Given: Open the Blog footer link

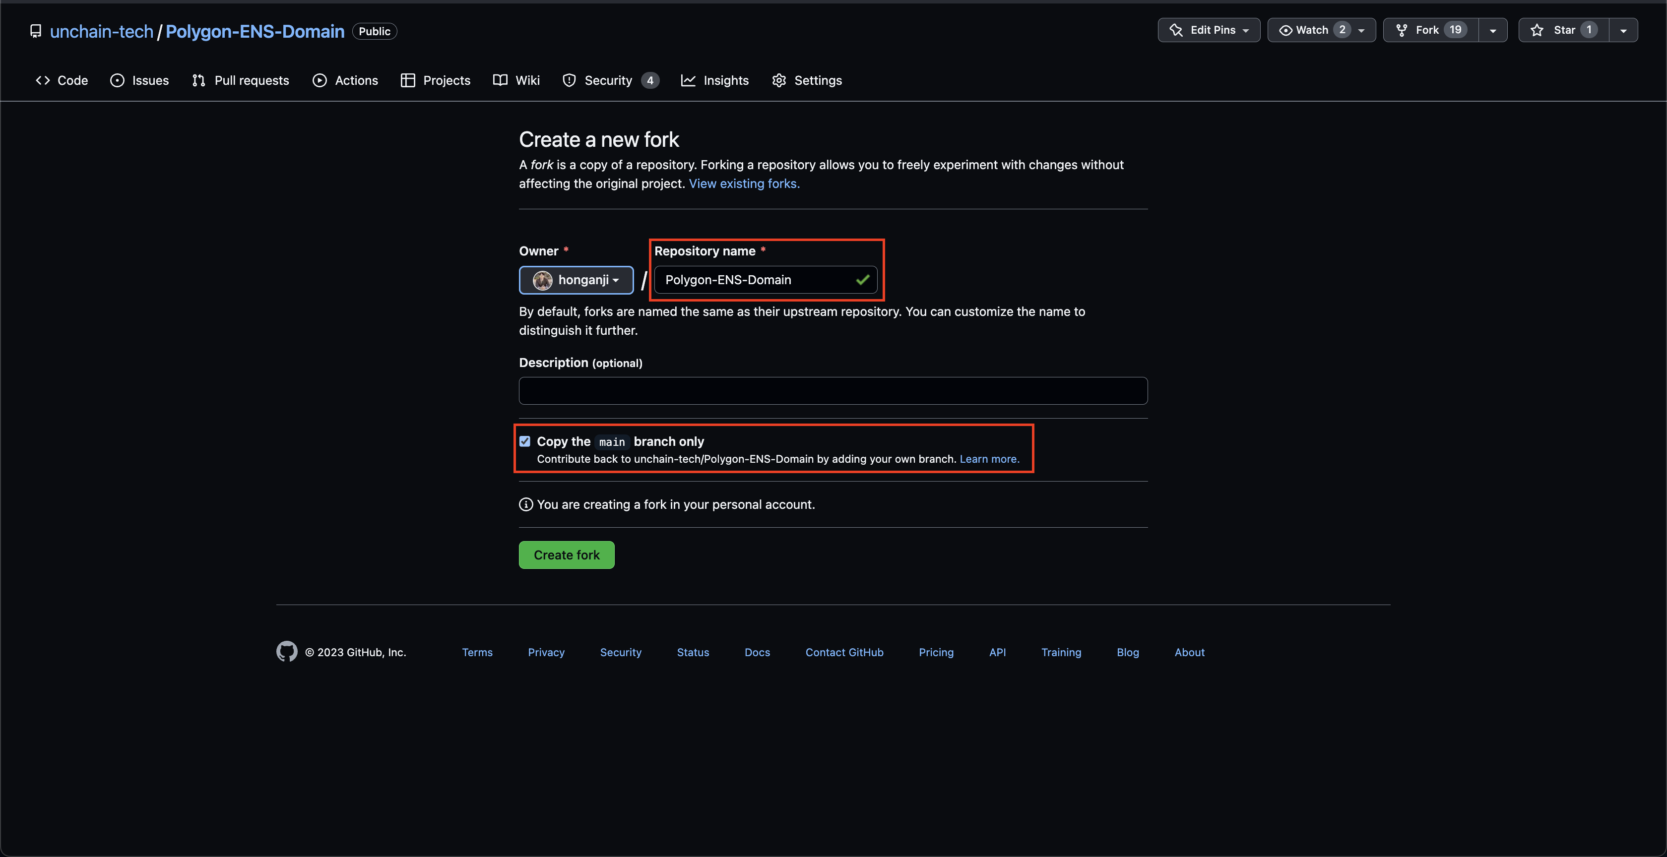Looking at the screenshot, I should click(1128, 652).
